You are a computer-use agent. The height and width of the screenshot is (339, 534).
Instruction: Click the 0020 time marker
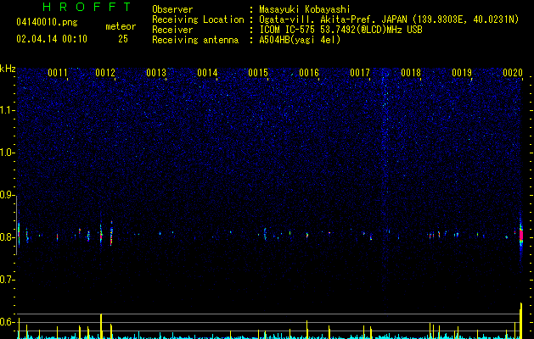click(x=513, y=73)
